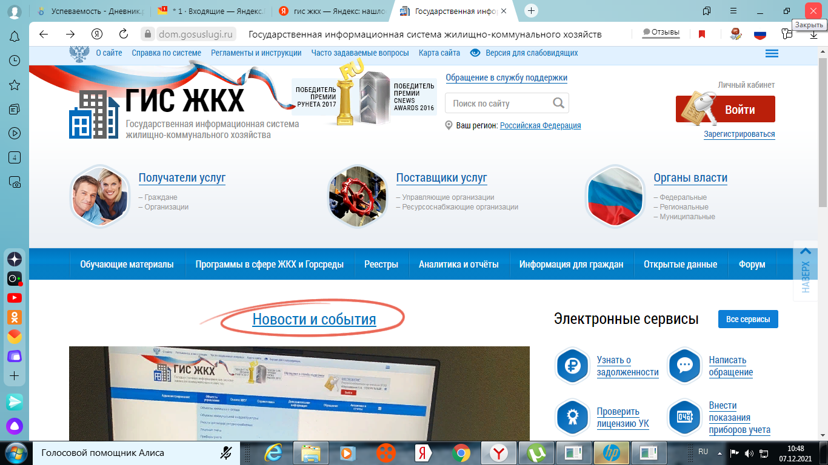Open the collections icon in sidebar
The height and width of the screenshot is (465, 828).
pyautogui.click(x=15, y=110)
